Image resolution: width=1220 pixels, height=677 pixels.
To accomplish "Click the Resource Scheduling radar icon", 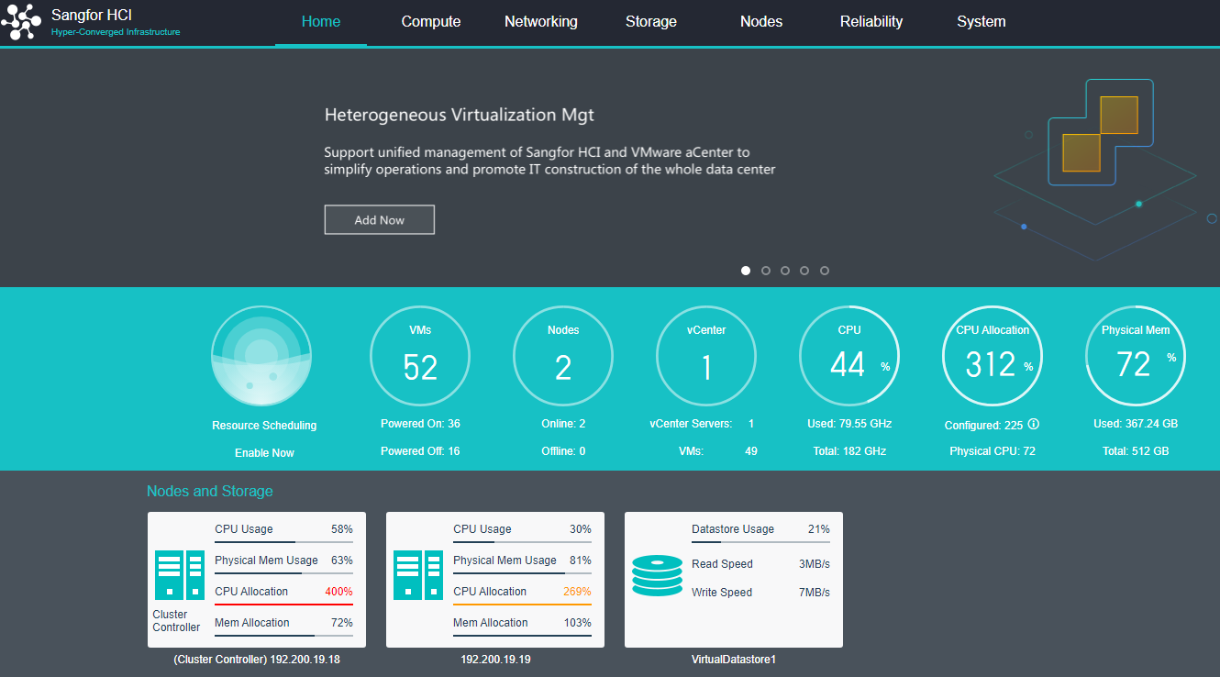I will [x=262, y=356].
